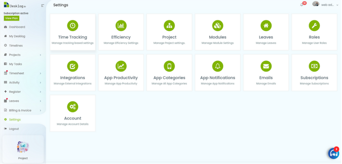This screenshot has width=342, height=164.
Task: Click the Roles wrench icon
Action: click(x=314, y=25)
